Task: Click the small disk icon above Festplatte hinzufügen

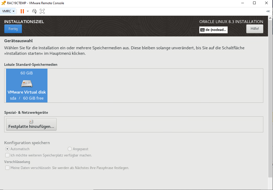Action: [31, 122]
